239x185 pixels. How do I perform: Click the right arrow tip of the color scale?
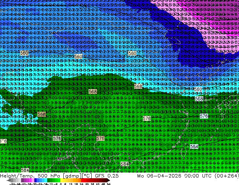click(x=109, y=180)
